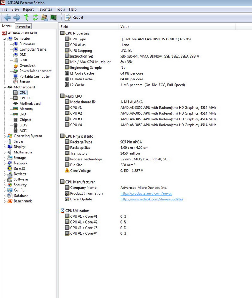Select the Power Management icon
The width and height of the screenshot is (252, 298).
point(16,71)
